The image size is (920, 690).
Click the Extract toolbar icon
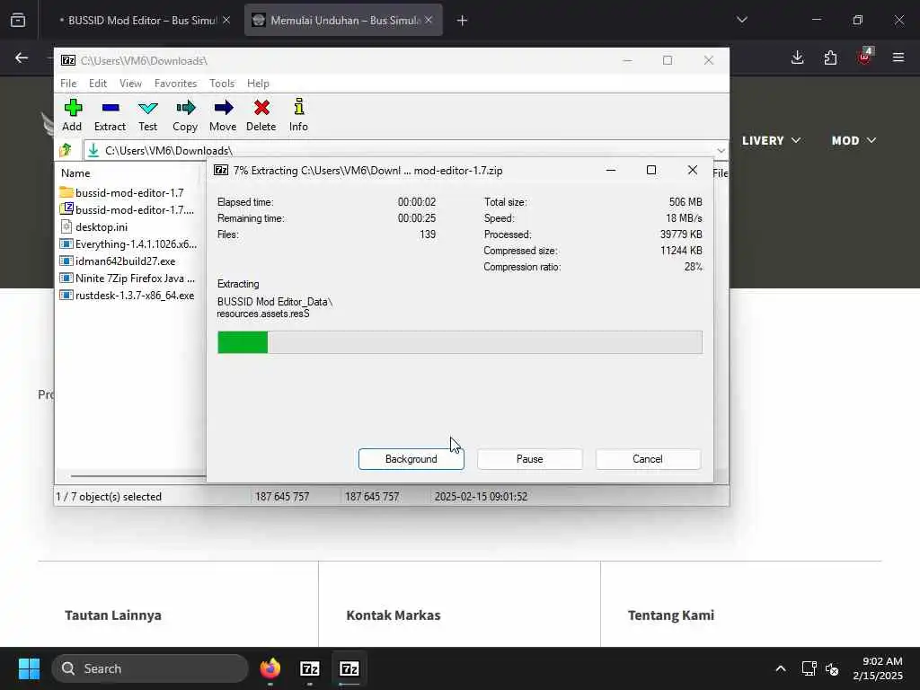[110, 115]
